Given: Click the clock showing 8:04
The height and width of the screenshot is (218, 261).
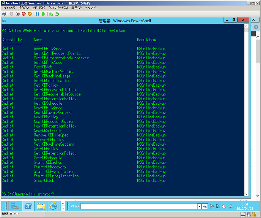Looking at the screenshot, I should coord(245,206).
